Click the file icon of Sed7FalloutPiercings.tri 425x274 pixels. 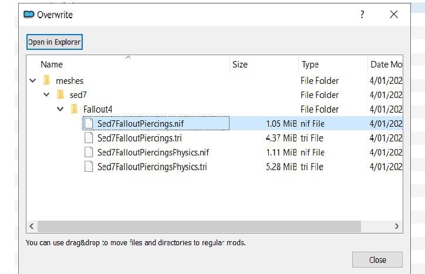pos(89,138)
